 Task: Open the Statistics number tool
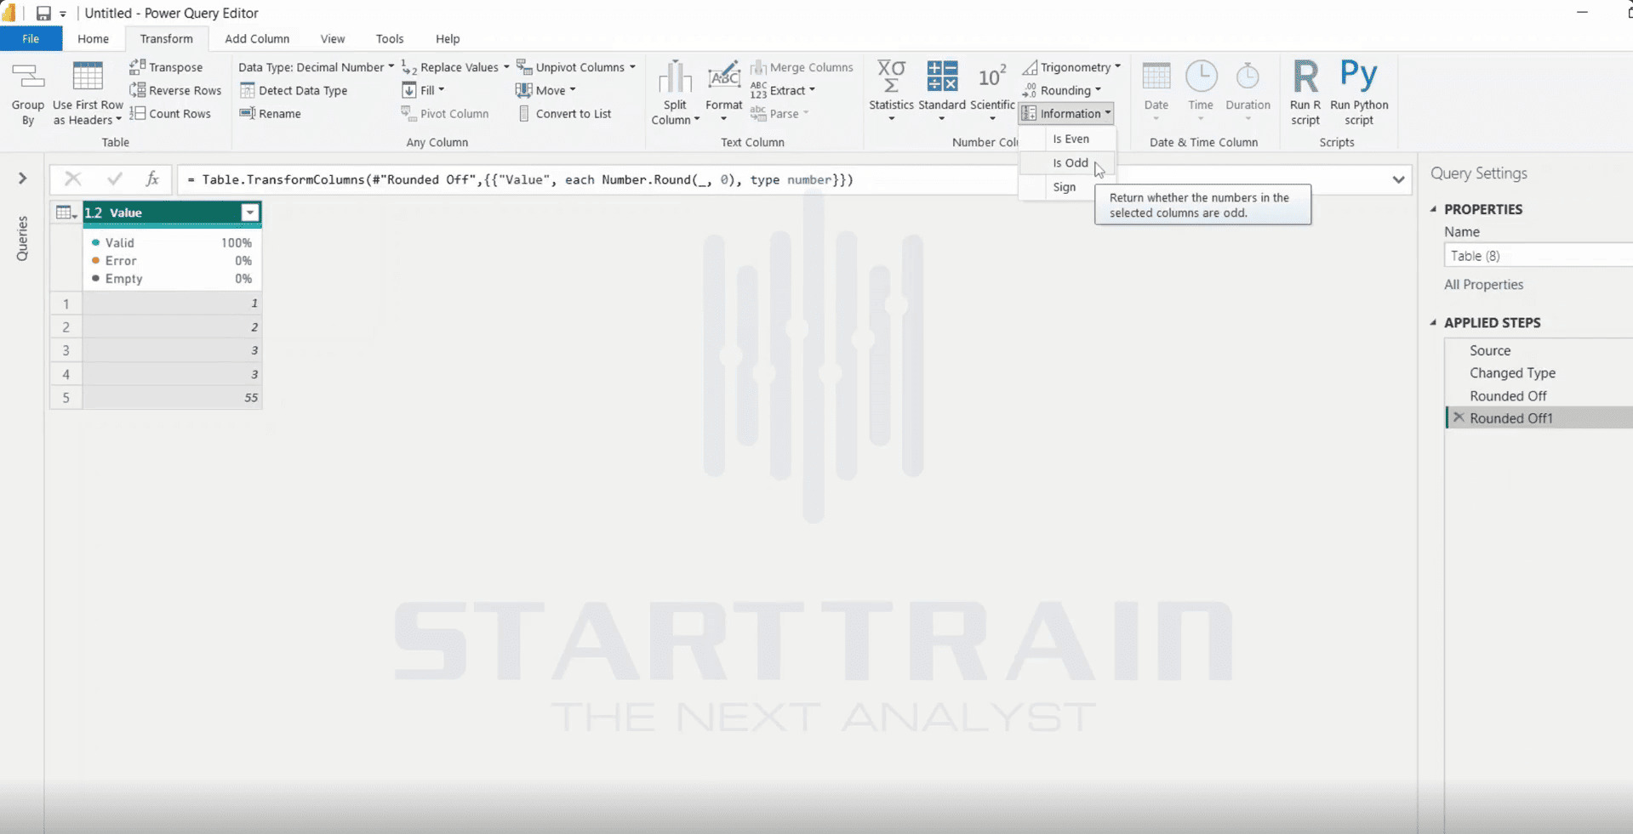tap(891, 92)
